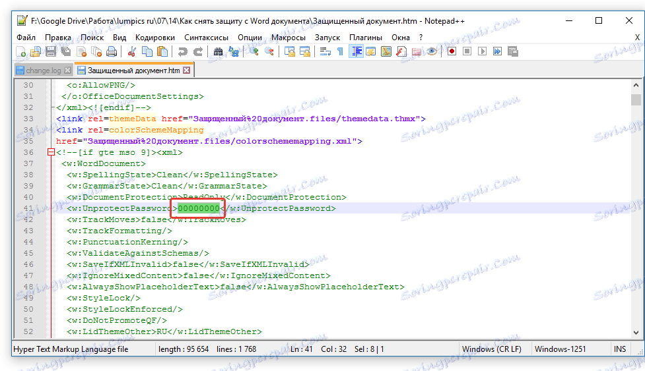Open the Поиск menu

click(92, 38)
